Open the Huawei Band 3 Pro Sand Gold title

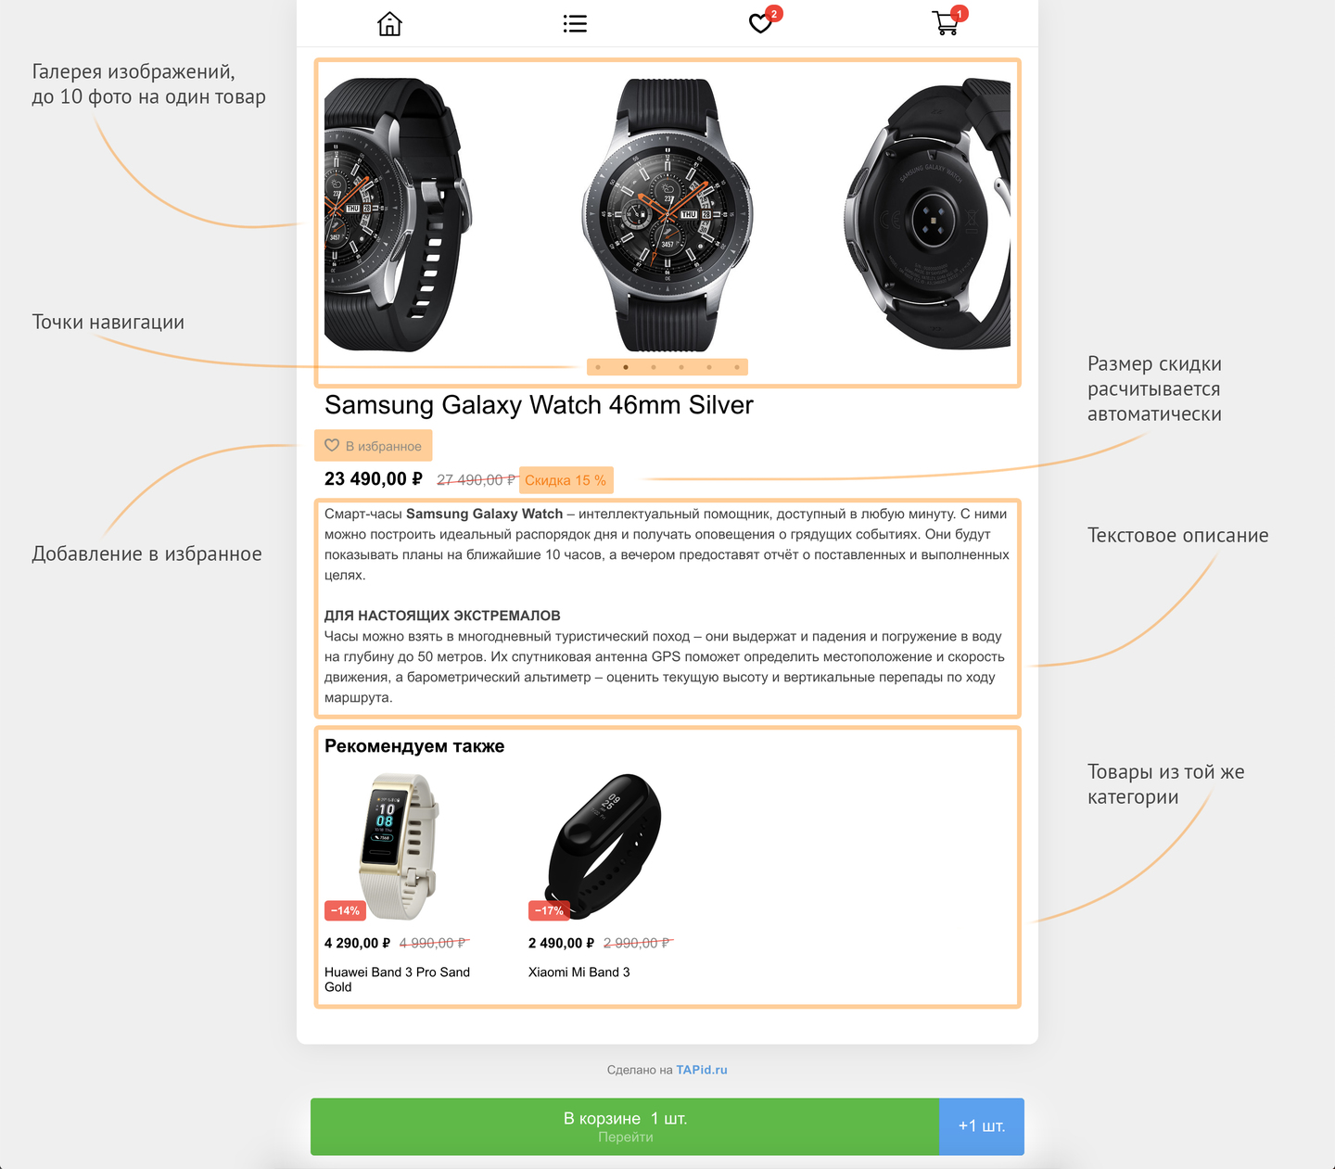(397, 979)
